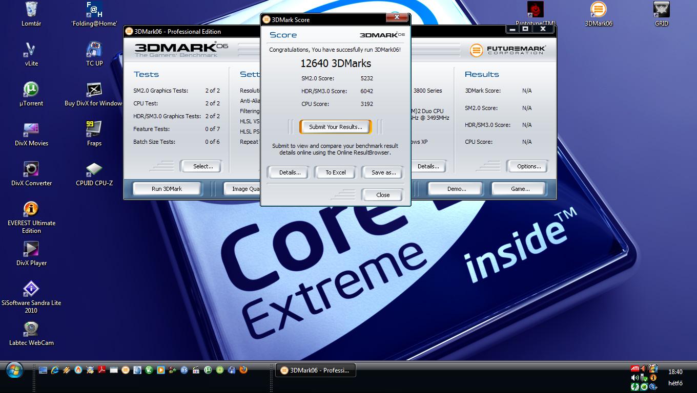
Task: Open the Labtec WebCam desktop icon
Action: (31, 334)
